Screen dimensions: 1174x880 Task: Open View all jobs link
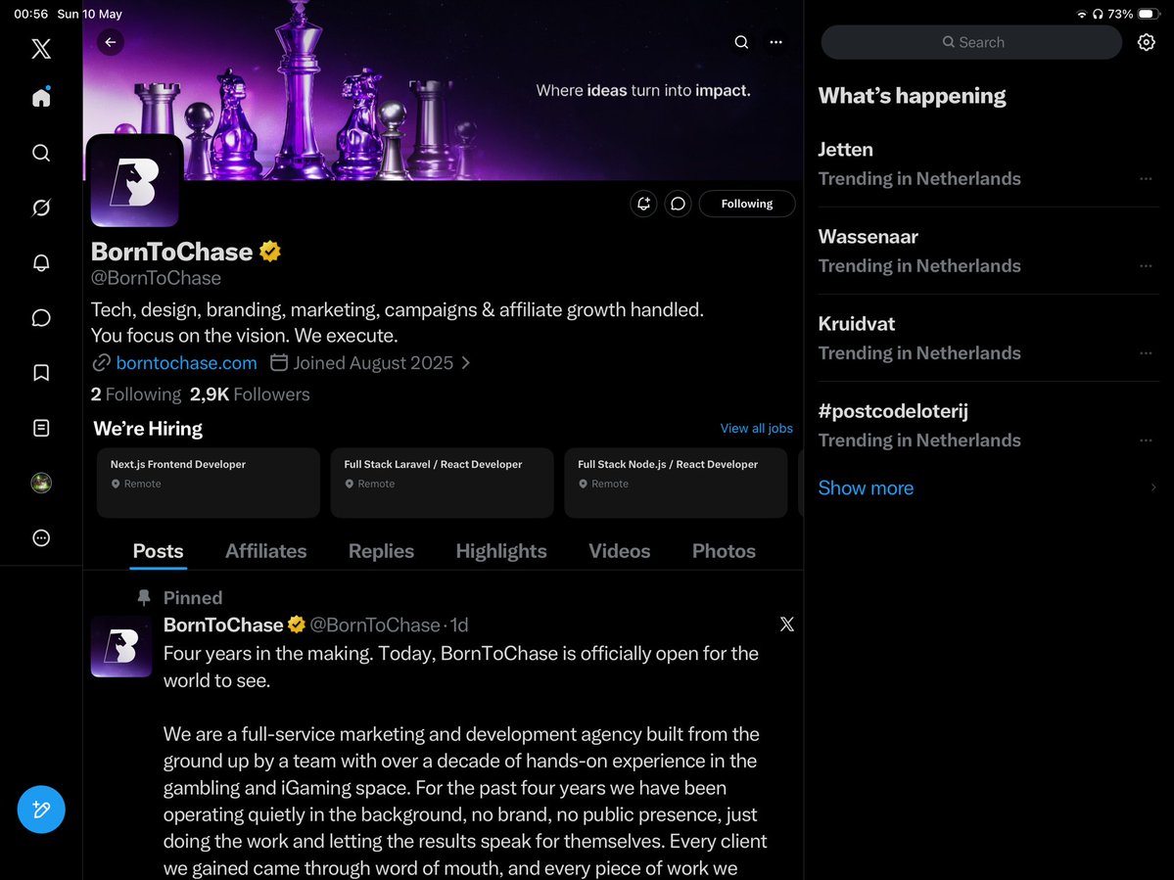[756, 428]
